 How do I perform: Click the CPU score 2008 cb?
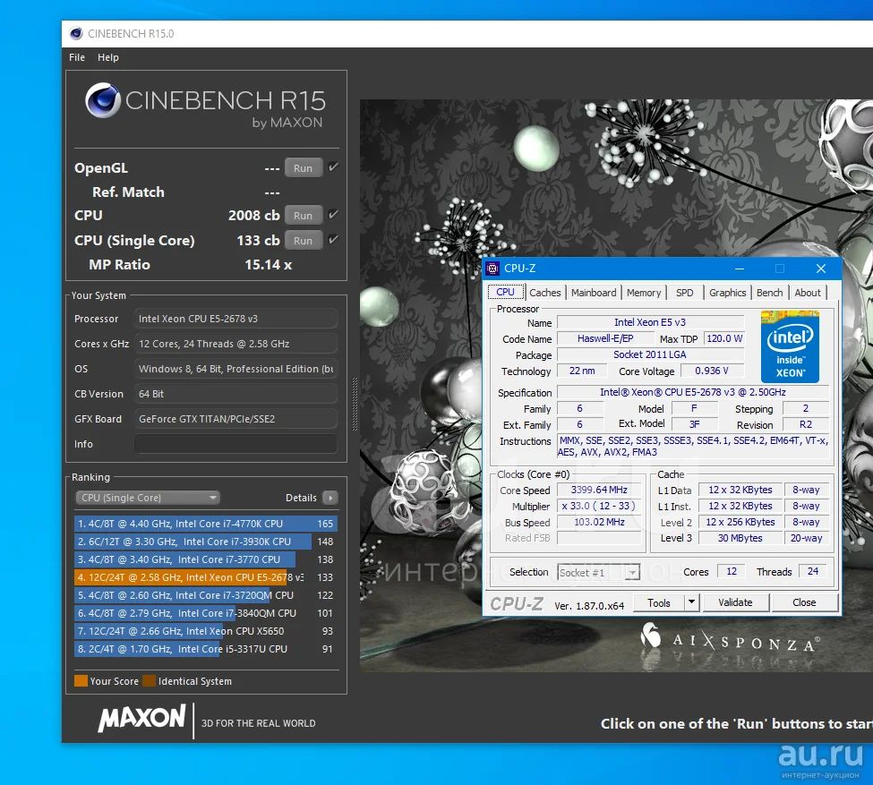[x=254, y=215]
